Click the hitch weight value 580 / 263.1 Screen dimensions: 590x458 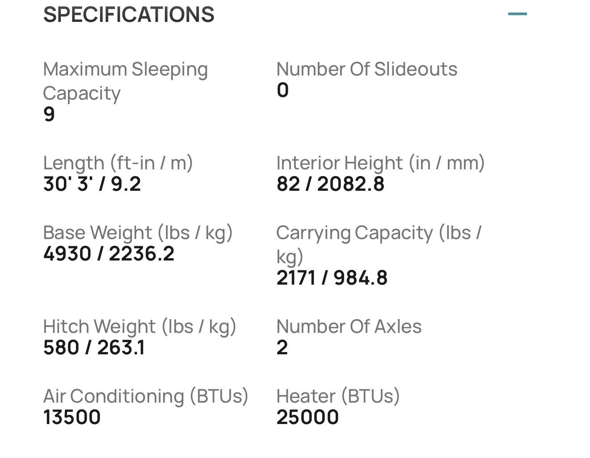94,348
